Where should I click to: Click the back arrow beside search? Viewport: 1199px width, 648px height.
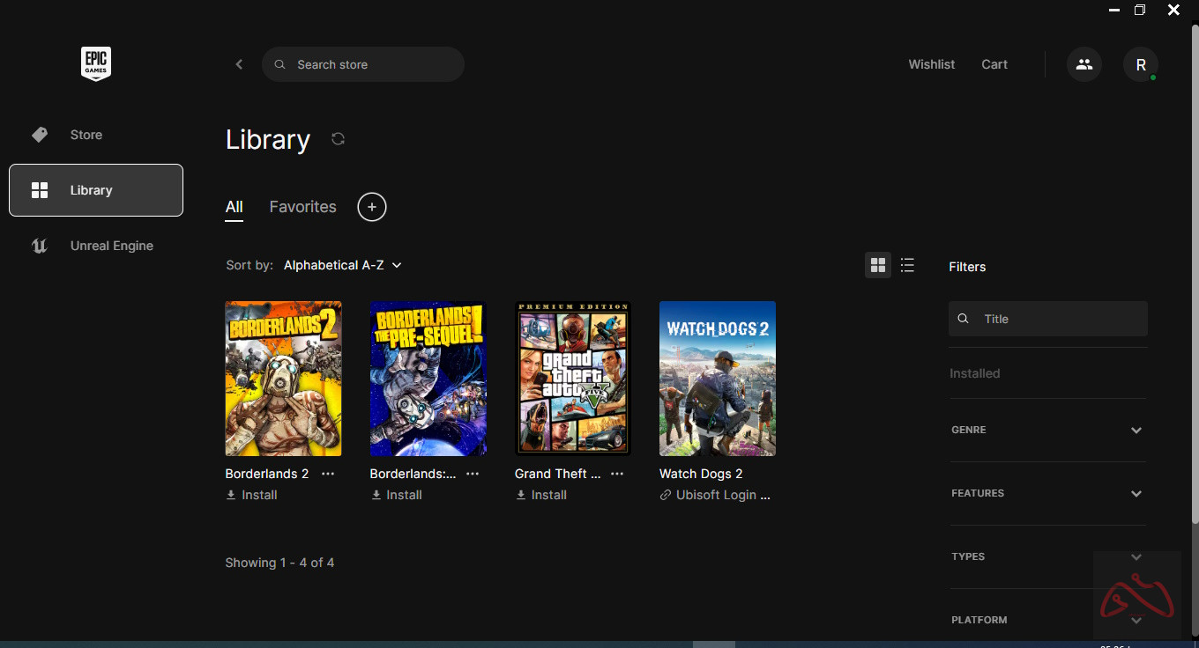239,64
